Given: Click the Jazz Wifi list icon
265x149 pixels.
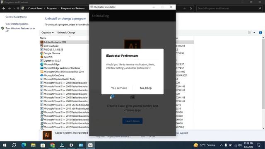Looking at the screenshot, I should [42, 57].
